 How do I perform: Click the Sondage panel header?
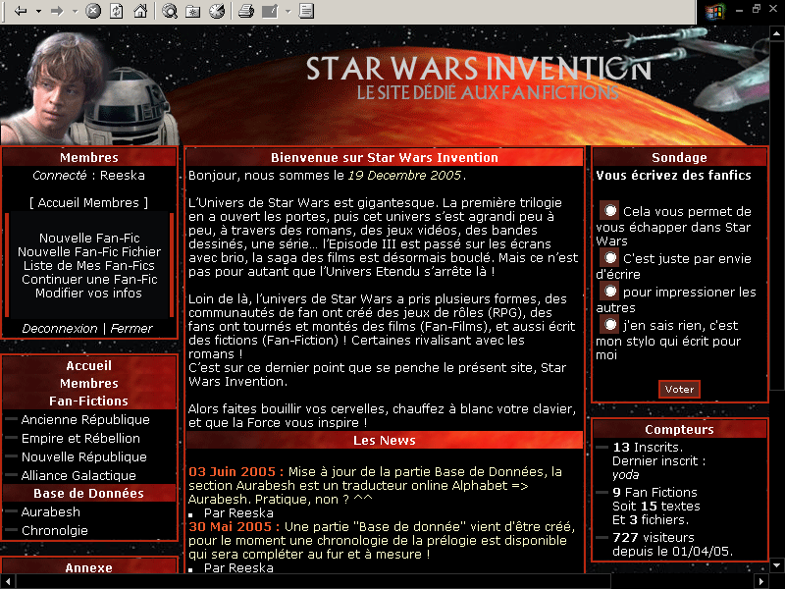[x=679, y=157]
